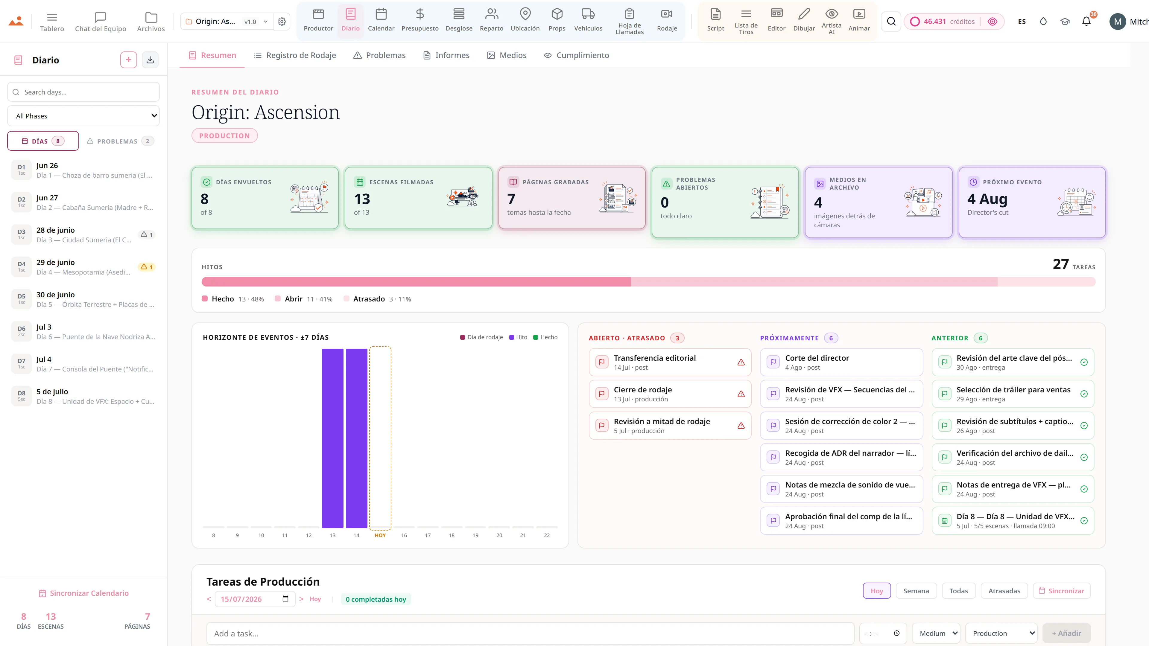Open the Cumplimiento tab
The height and width of the screenshot is (646, 1149).
tap(576, 55)
